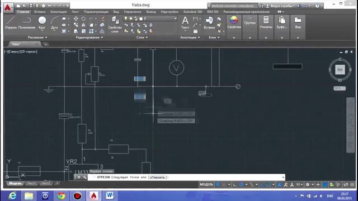Viewport: 358px width, 201px height.
Task: Open the МСК coordinate system dropdown
Action: pyautogui.click(x=340, y=88)
